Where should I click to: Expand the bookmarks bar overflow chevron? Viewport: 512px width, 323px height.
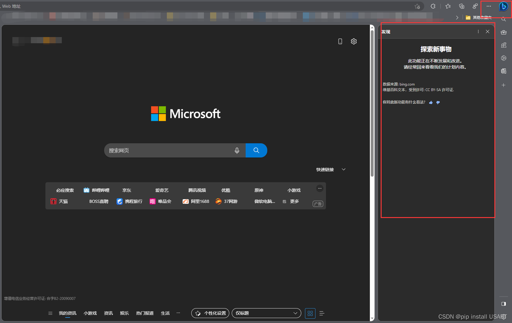457,18
